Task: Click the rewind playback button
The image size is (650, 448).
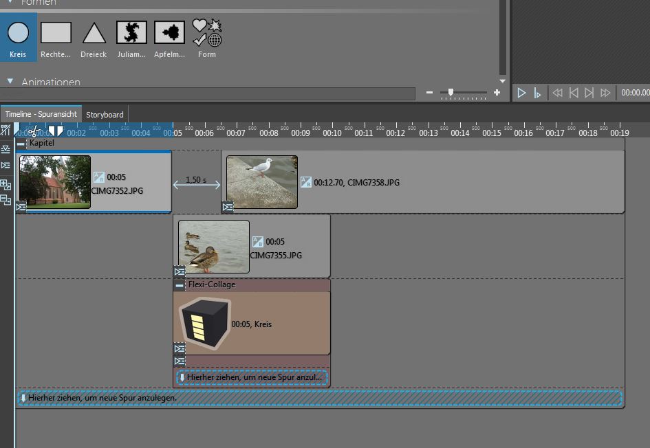Action: (x=557, y=93)
